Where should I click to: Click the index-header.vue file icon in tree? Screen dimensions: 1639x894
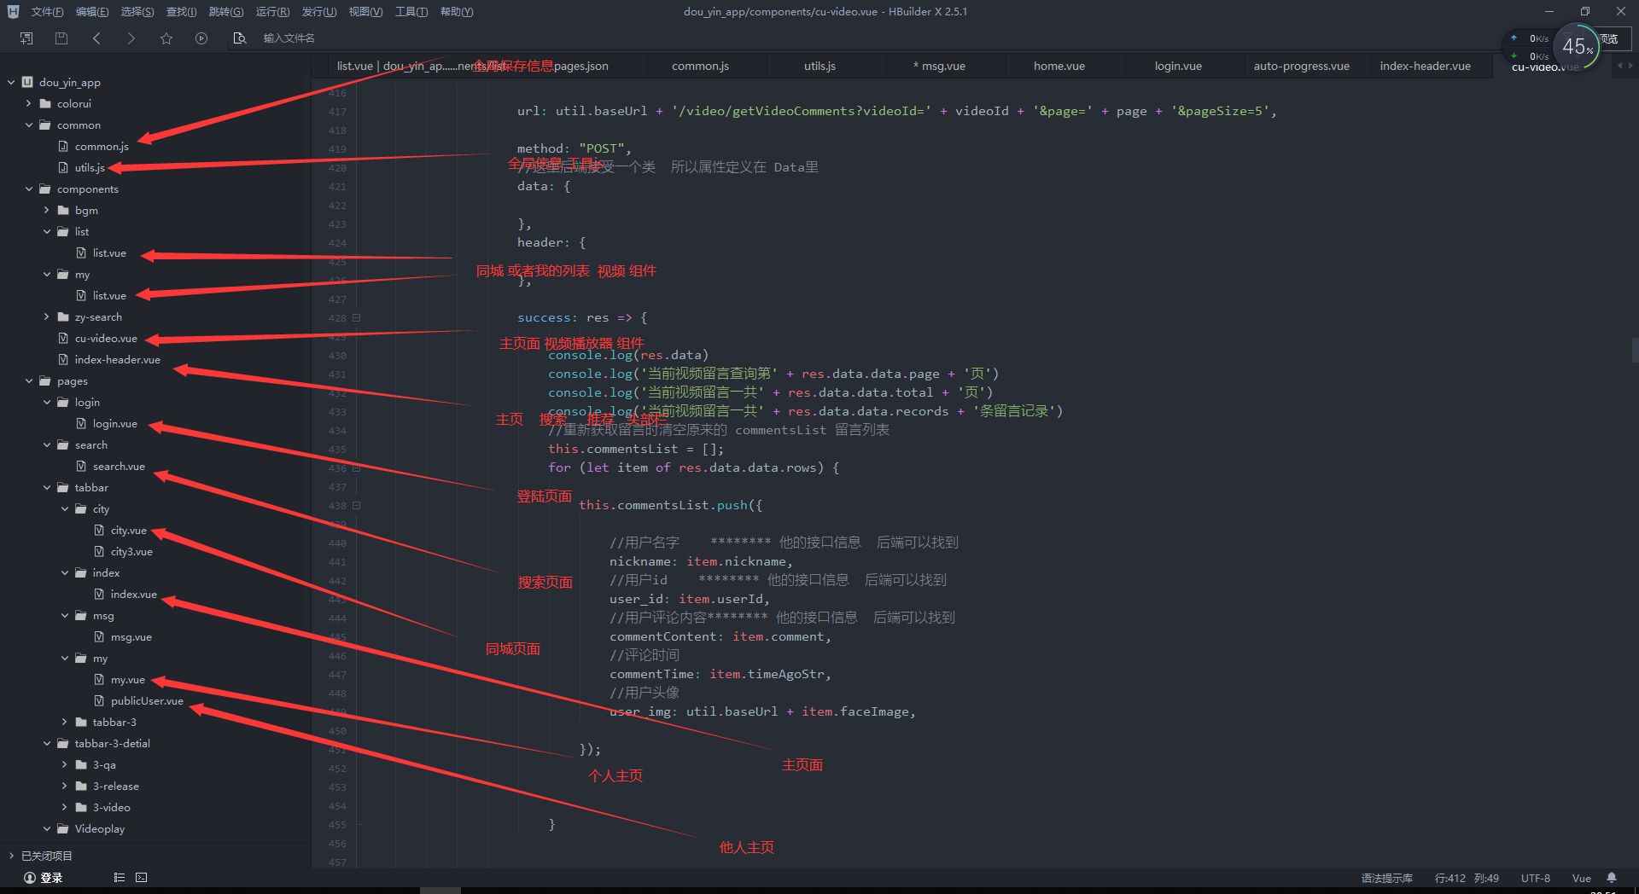pos(63,360)
